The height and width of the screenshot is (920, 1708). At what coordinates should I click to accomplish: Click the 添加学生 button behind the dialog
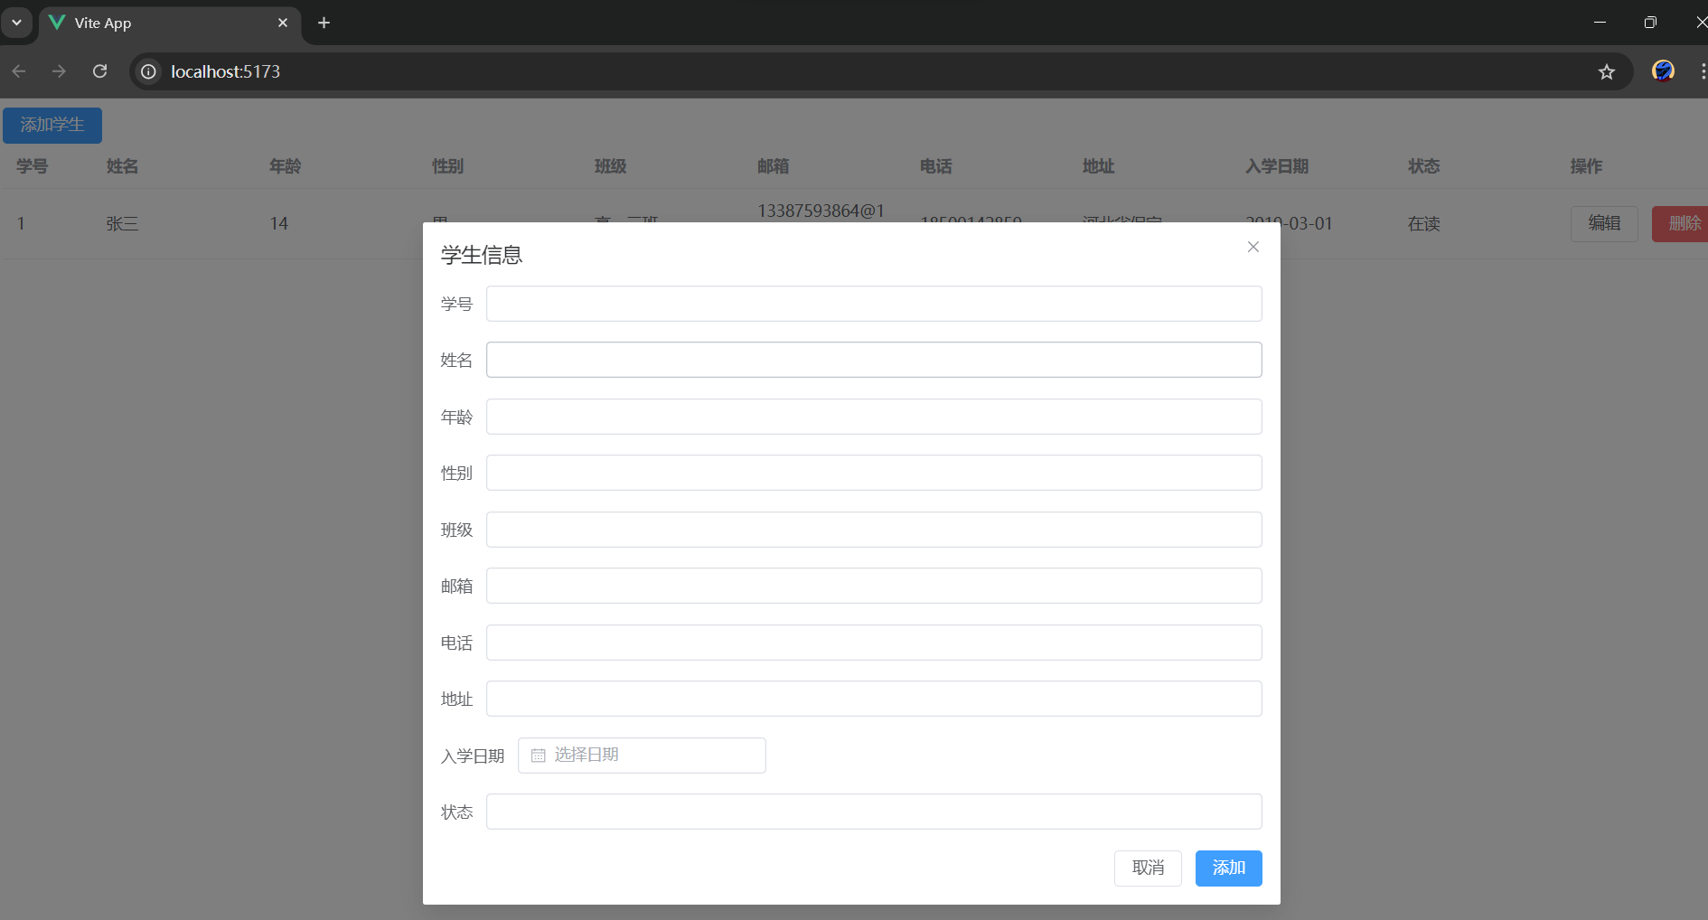click(x=52, y=126)
